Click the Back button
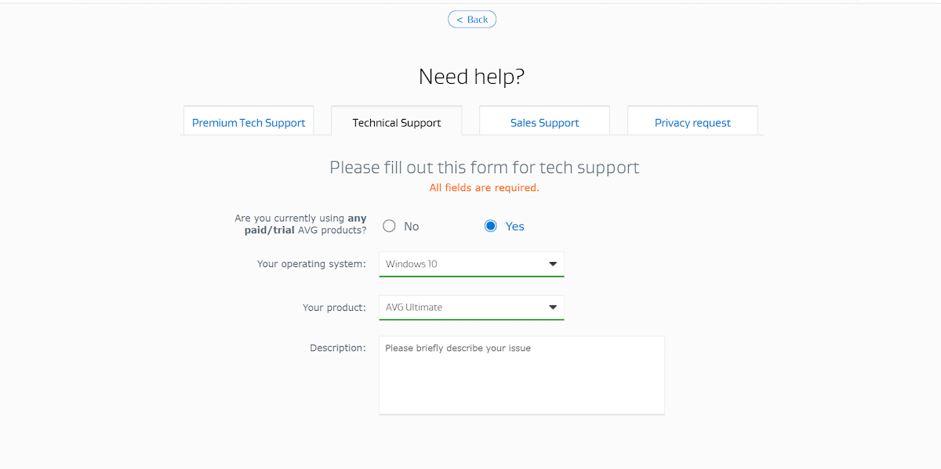 click(472, 20)
